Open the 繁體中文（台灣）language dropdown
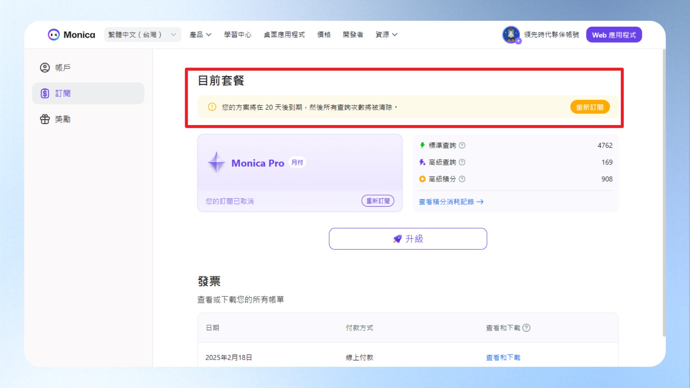This screenshot has width=690, height=388. [143, 35]
